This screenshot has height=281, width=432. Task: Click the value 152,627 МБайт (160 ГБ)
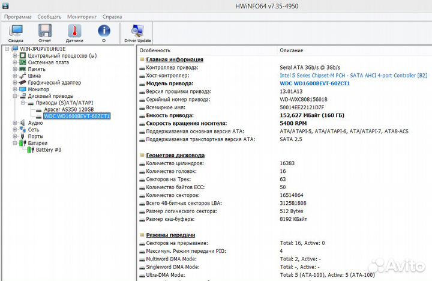point(312,115)
